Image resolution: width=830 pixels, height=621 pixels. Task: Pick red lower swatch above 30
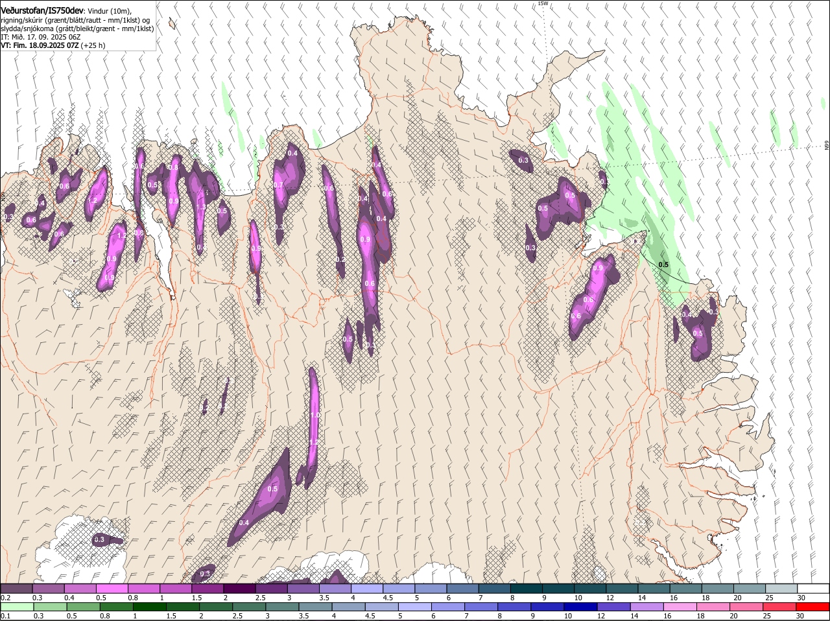[x=813, y=607]
